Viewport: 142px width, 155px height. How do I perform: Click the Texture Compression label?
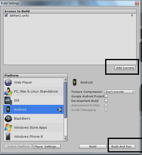[87, 92]
